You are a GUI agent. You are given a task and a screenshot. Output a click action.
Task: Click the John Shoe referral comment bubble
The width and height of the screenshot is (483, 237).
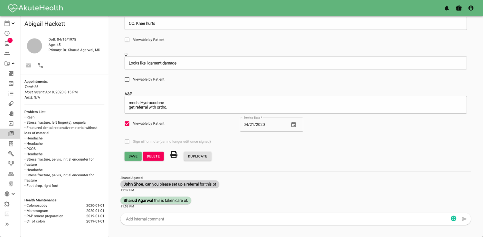(x=170, y=184)
